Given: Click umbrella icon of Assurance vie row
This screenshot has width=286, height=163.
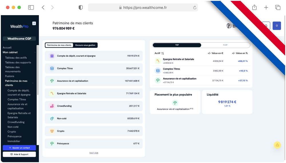Looking at the screenshot, I should (52, 81).
